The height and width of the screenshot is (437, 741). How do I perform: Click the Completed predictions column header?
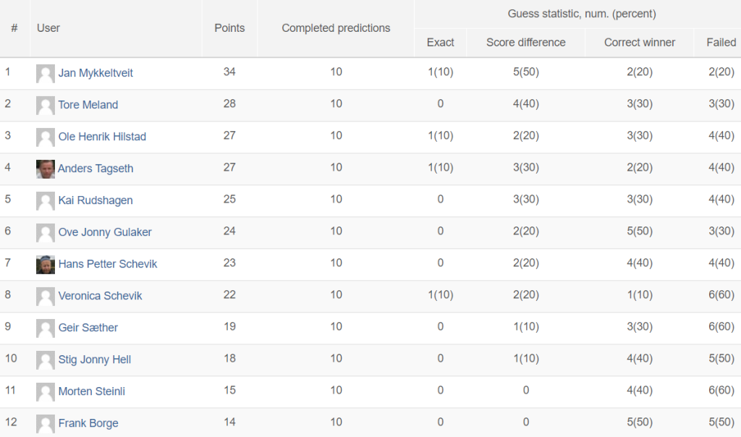coord(336,28)
